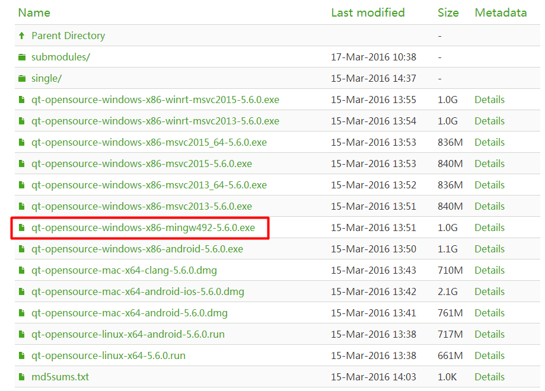
Task: Open Details for windows-x86-android-5.6.0.exe
Action: tap(489, 249)
